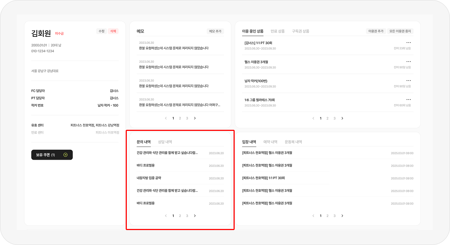
Task: Switch to 구독권 상품 tab
Action: click(x=301, y=31)
